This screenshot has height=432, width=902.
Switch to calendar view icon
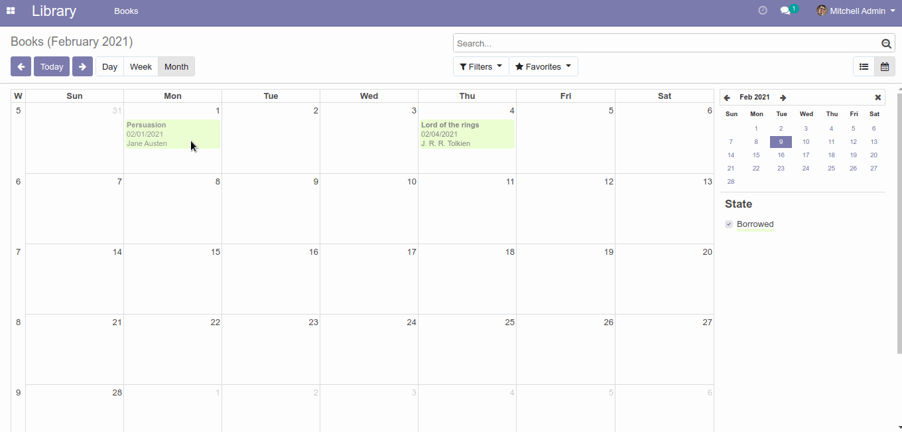coord(884,66)
